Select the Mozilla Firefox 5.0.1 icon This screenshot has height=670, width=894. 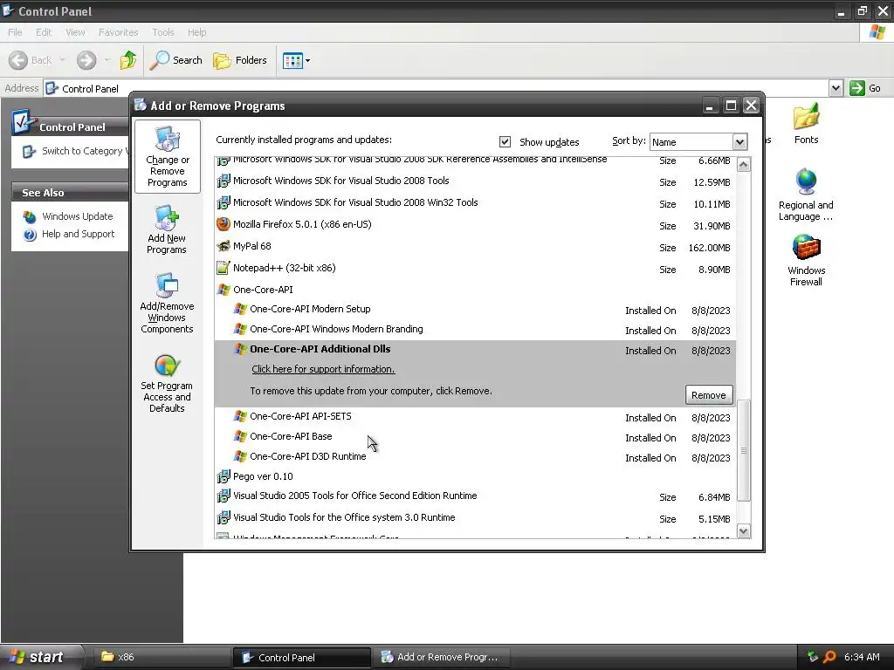click(x=223, y=224)
